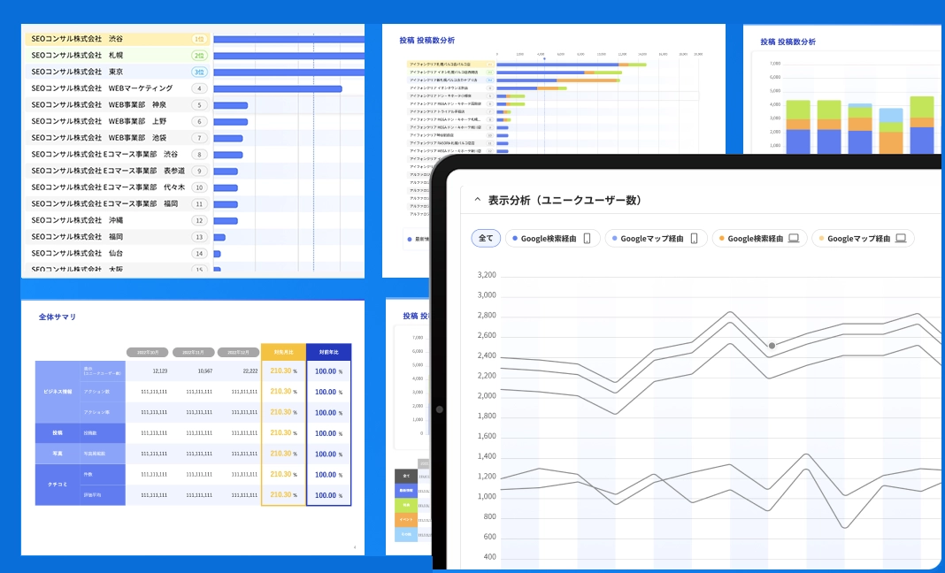
Task: Select the クチコミ category cell
Action: 58,485
